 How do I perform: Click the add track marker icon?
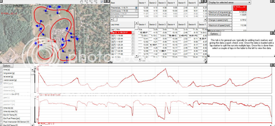(87, 2)
